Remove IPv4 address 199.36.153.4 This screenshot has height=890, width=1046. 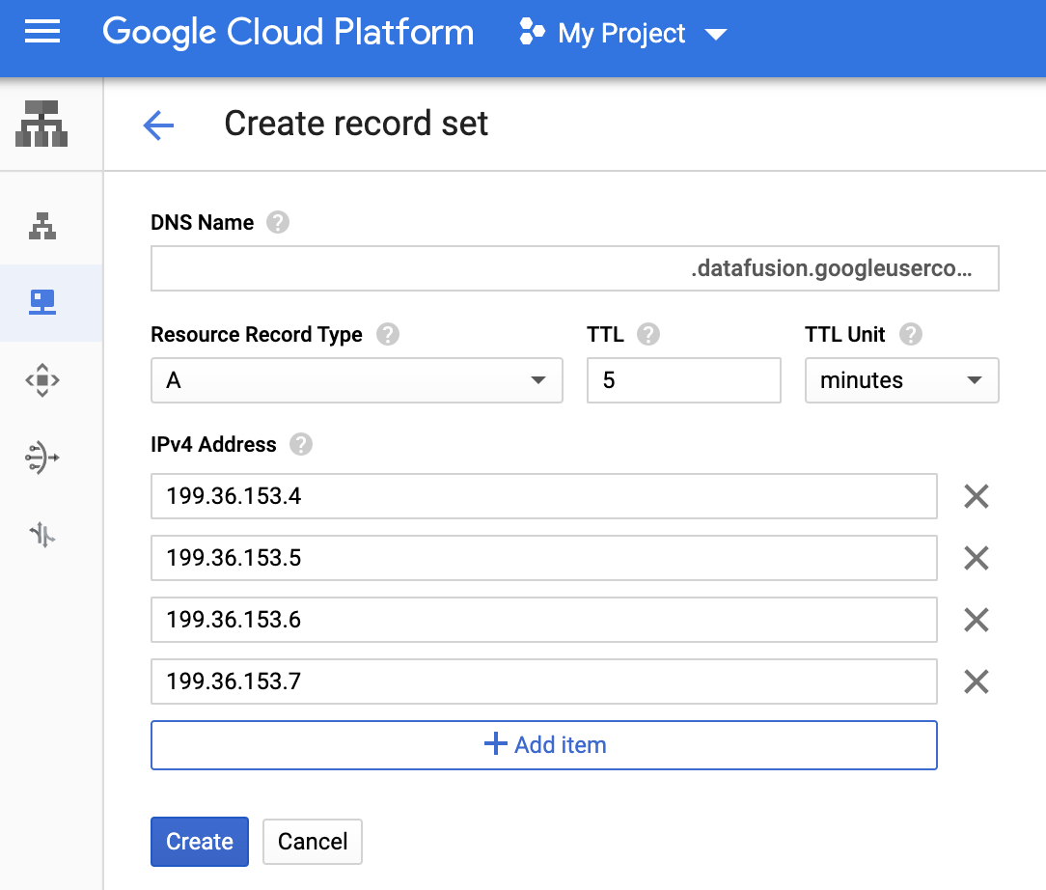977,497
